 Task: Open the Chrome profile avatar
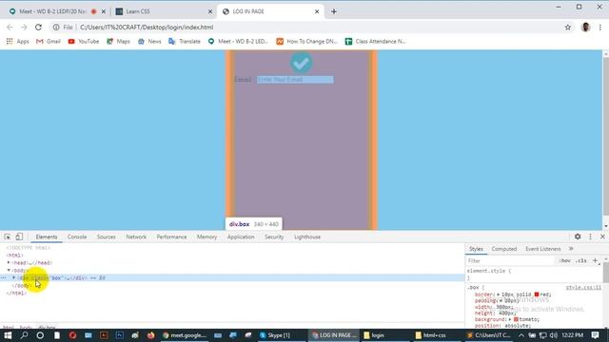pos(586,28)
